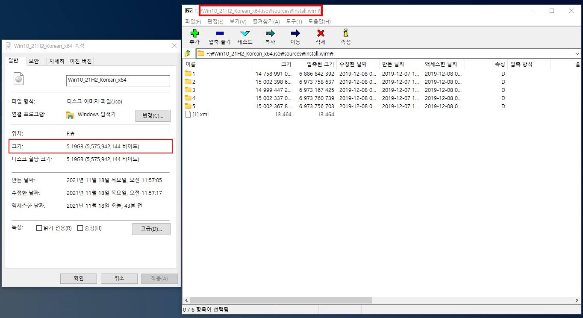This screenshot has height=318, width=583.
Task: Click 크기 value 5.19GB (5,575,942,144 바이트)
Action: point(103,146)
